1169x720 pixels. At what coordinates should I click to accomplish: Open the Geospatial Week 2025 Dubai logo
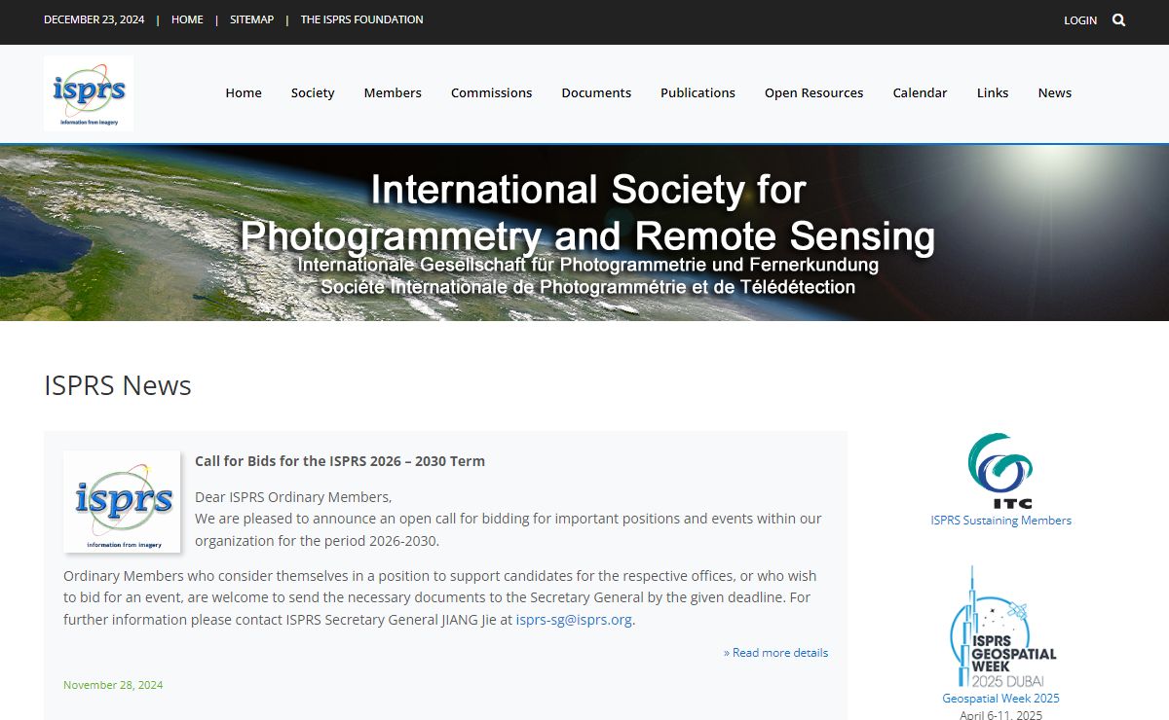tap(1000, 628)
